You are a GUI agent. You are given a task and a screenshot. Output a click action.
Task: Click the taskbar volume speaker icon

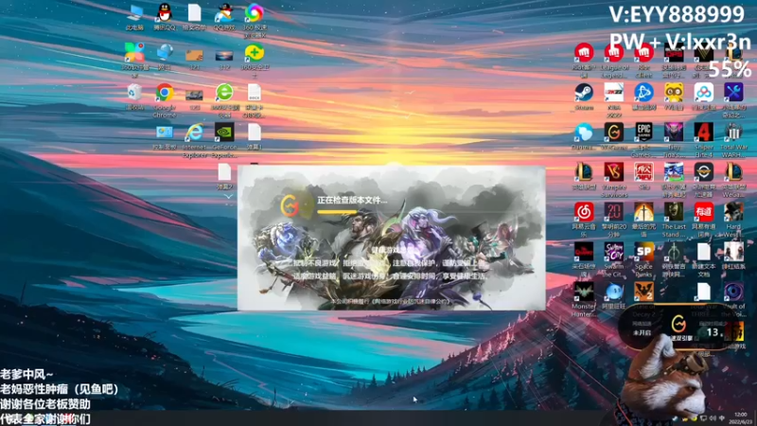pyautogui.click(x=713, y=418)
